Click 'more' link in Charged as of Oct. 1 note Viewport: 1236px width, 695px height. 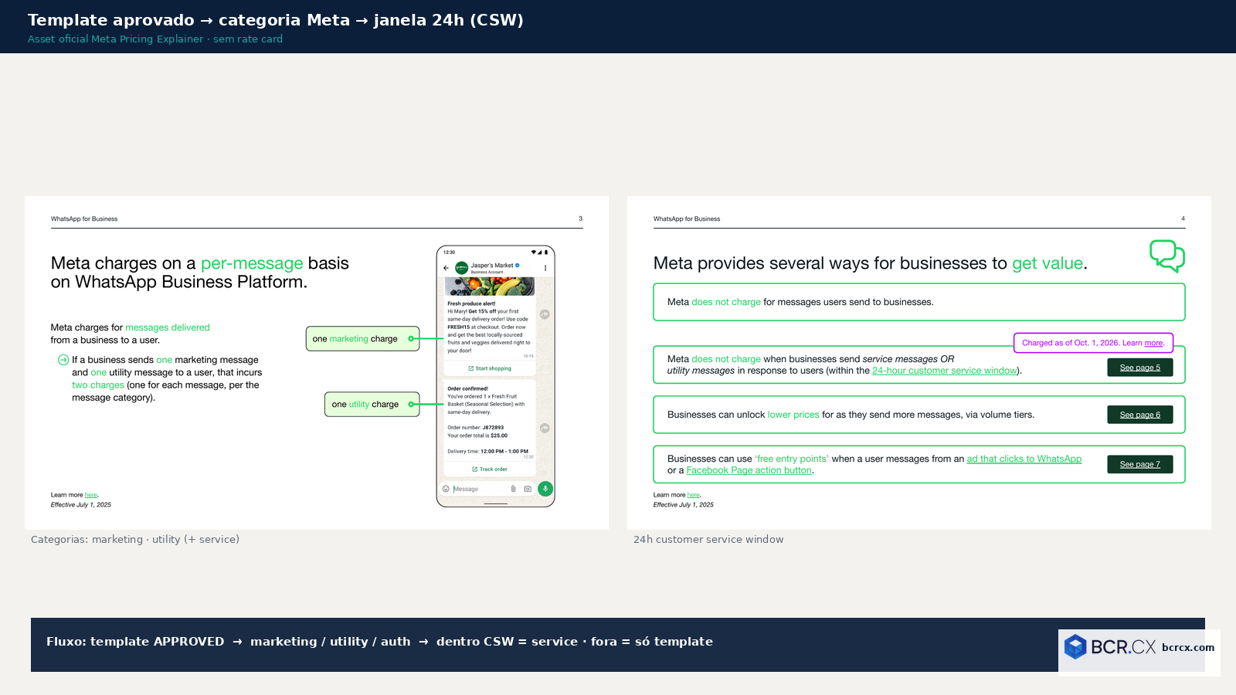(1153, 343)
